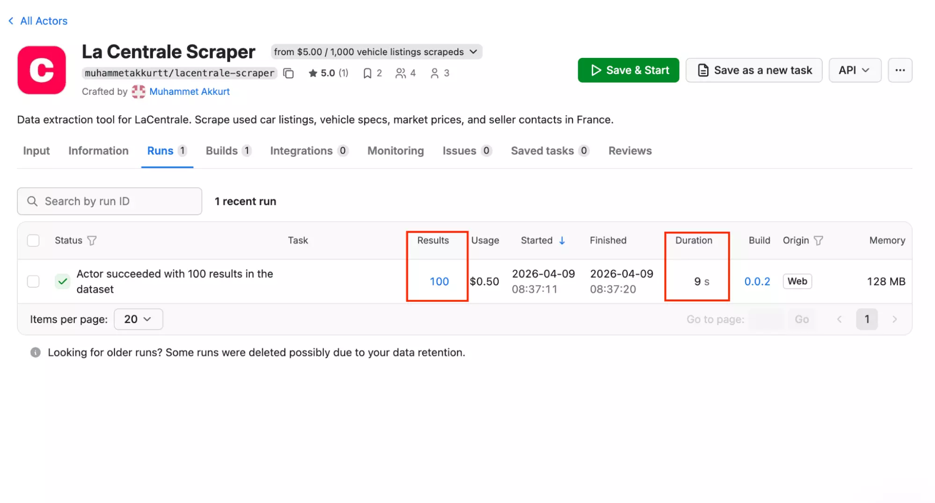935x503 pixels.
Task: Open the Integrations tab
Action: point(309,151)
